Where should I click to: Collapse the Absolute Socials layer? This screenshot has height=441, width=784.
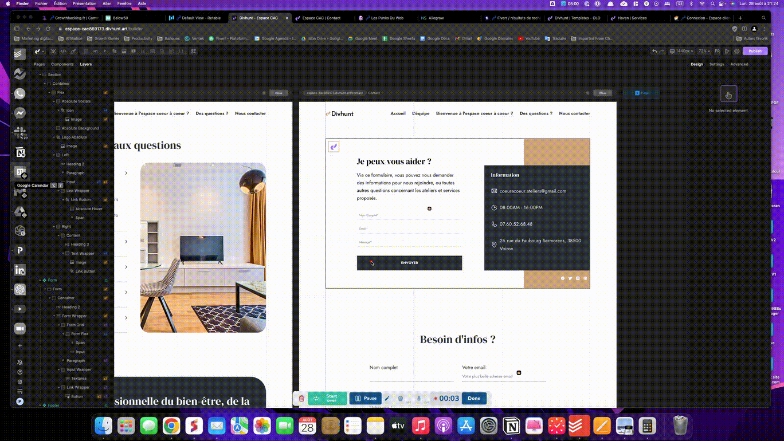[x=54, y=101]
